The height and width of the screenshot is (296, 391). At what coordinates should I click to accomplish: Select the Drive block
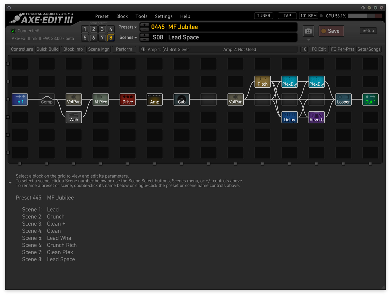click(x=128, y=99)
